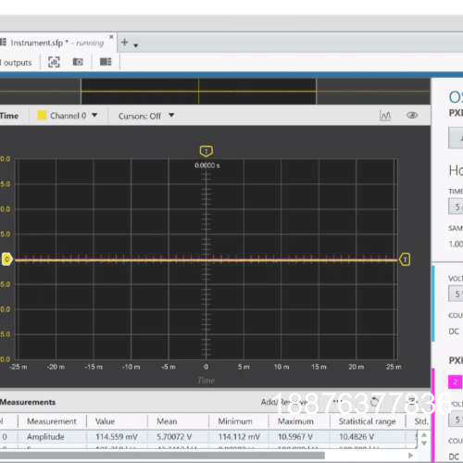The image size is (463, 463).
Task: Open the measurements more options ellipsis
Action: coord(338,402)
